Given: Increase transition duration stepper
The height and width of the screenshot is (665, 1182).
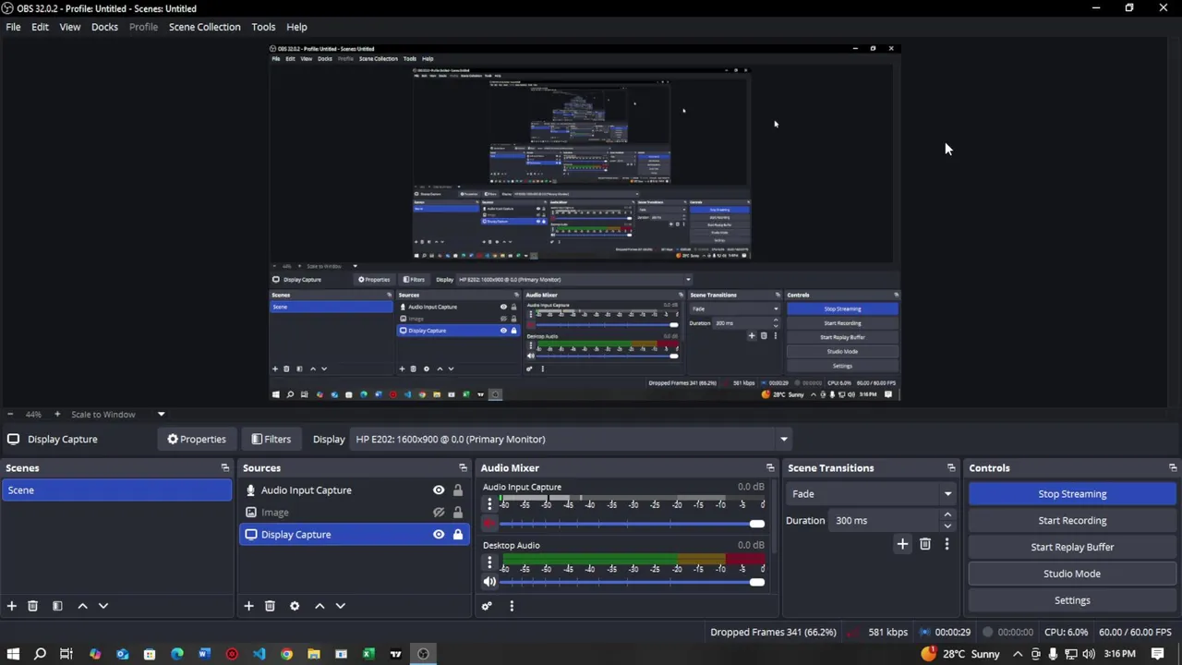Looking at the screenshot, I should pos(947,515).
